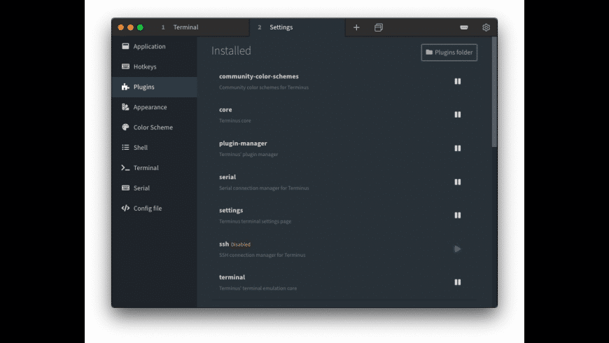Pause the serial plugin
This screenshot has width=609, height=343.
coord(458,182)
